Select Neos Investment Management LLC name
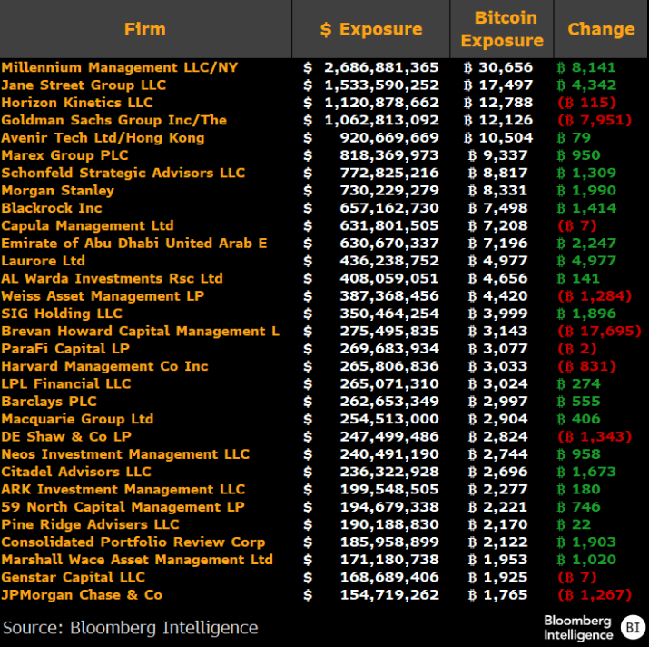The height and width of the screenshot is (647, 649). click(x=125, y=453)
